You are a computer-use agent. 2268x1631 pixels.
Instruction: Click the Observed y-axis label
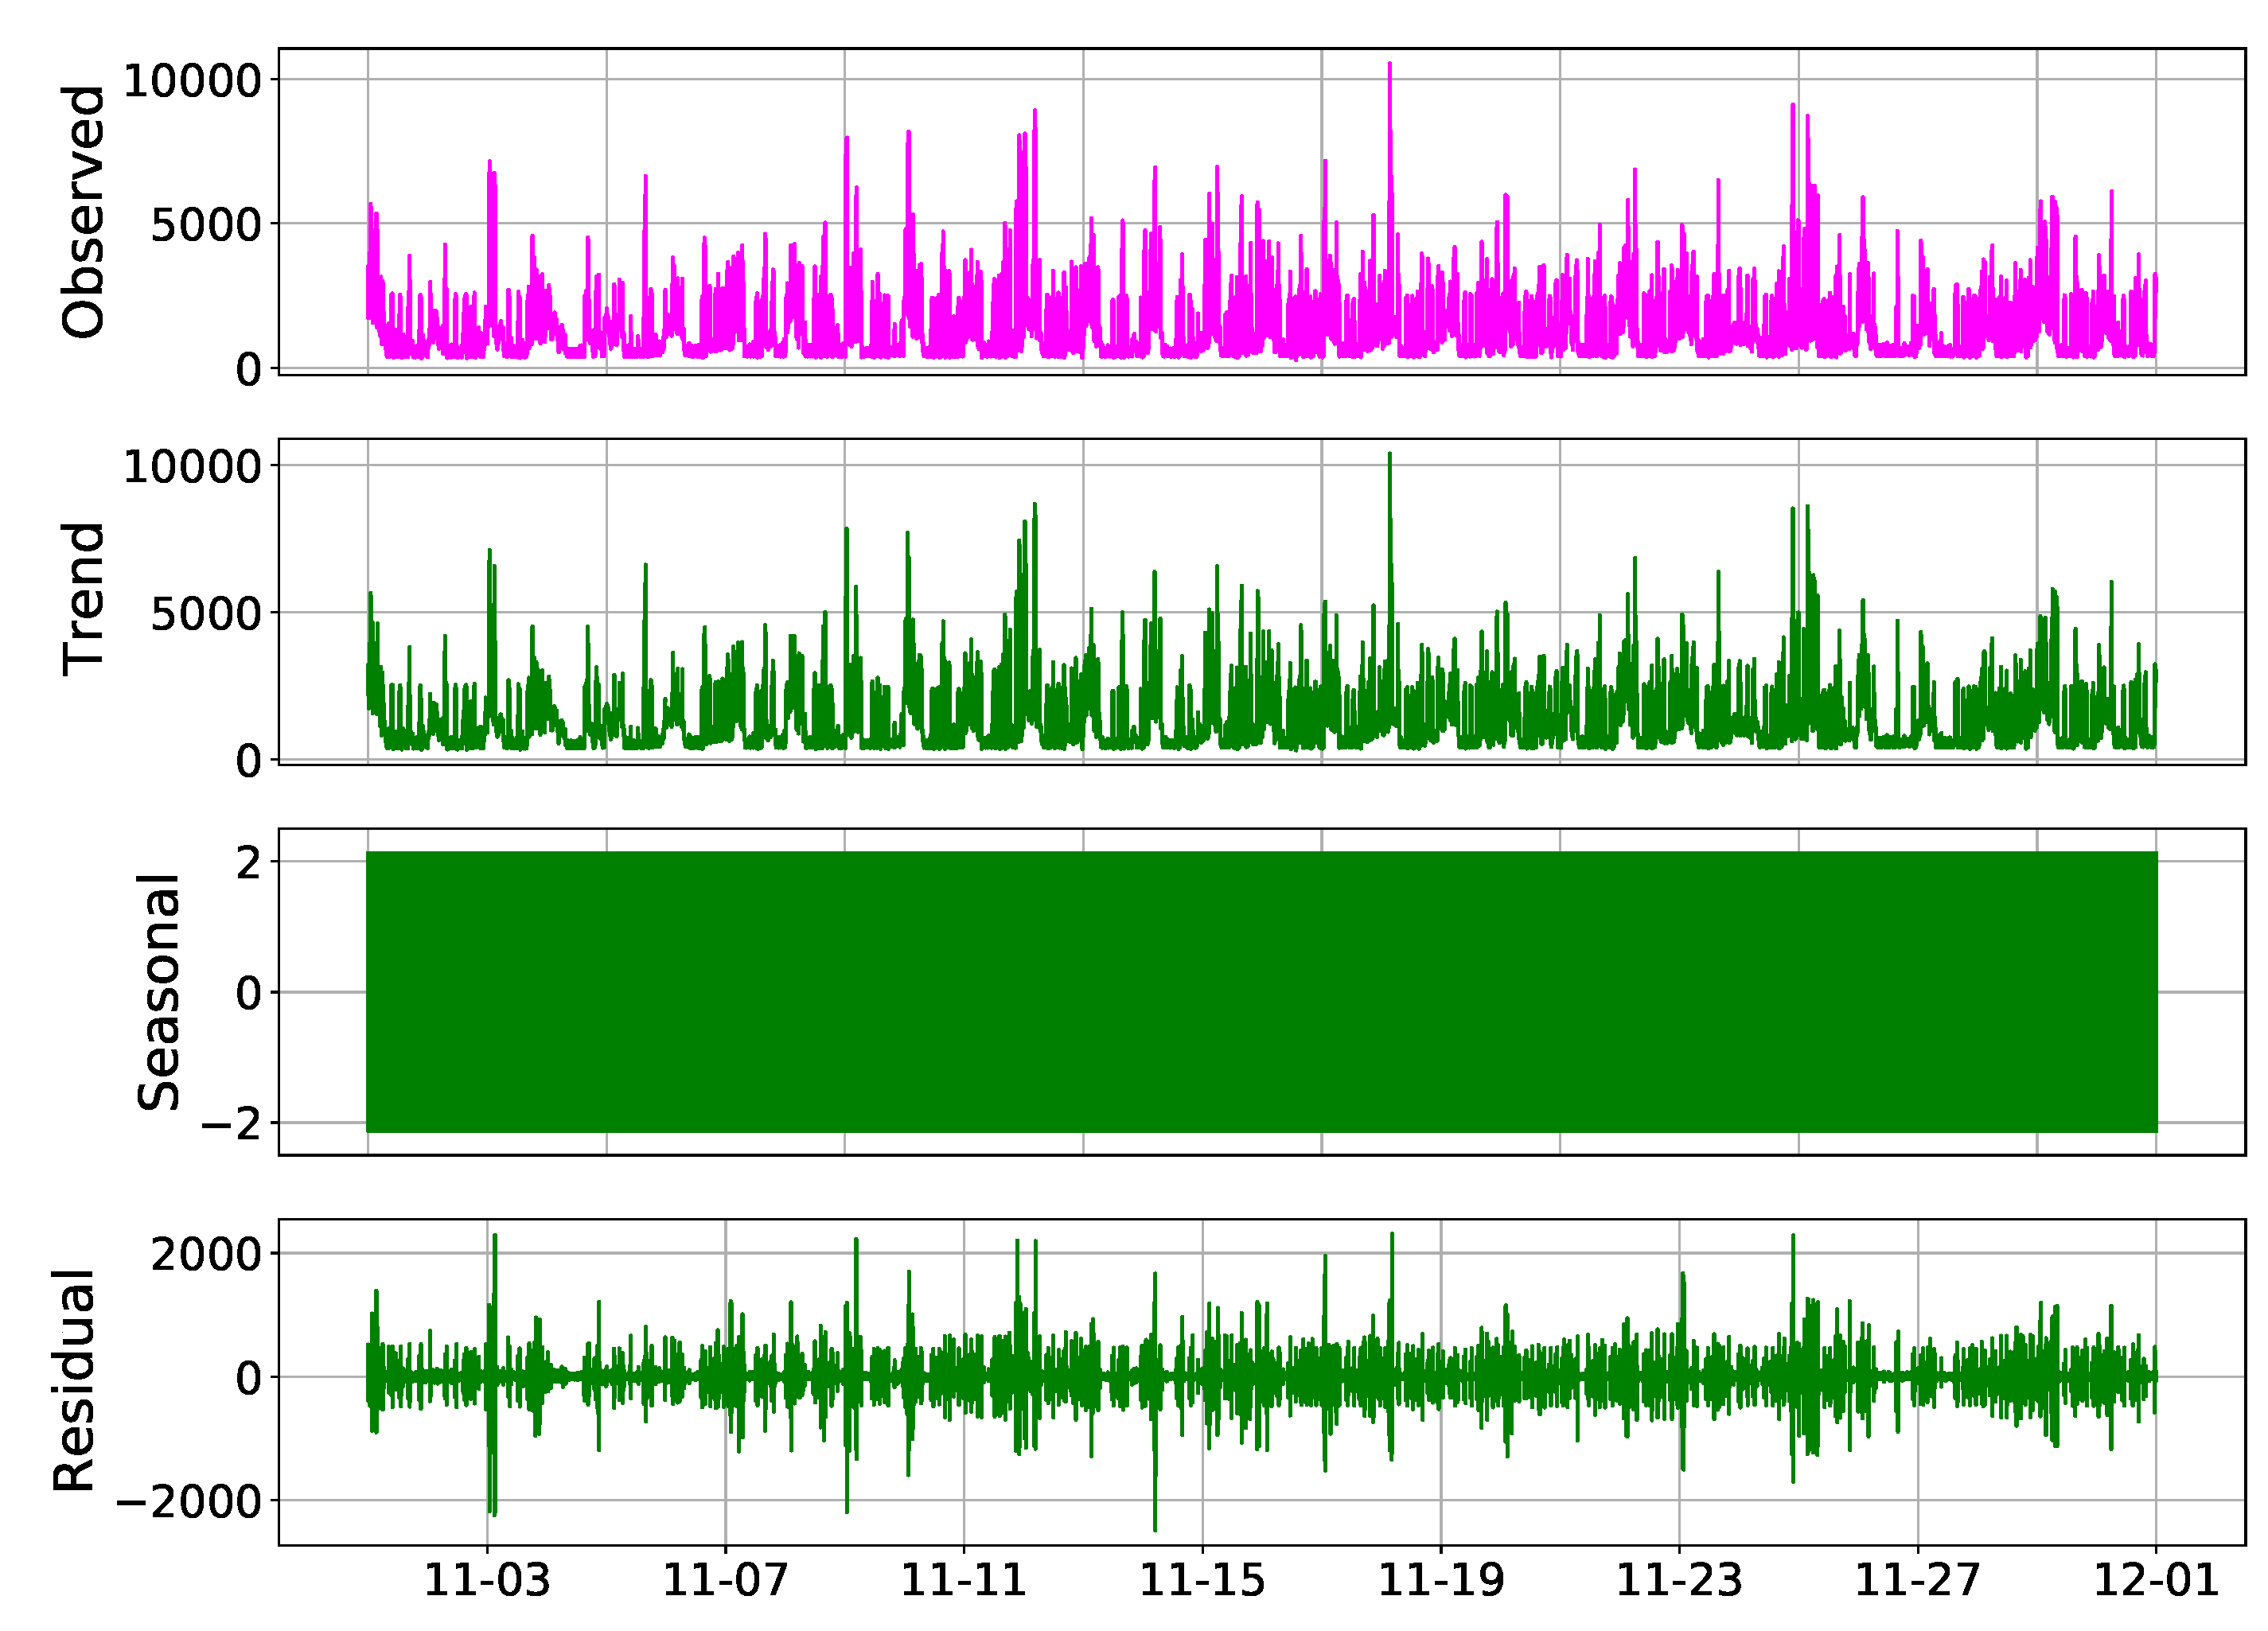tap(82, 212)
